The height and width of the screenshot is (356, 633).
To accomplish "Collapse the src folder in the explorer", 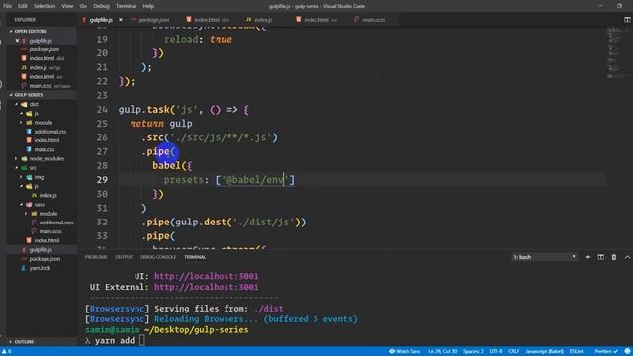I will 33,168.
